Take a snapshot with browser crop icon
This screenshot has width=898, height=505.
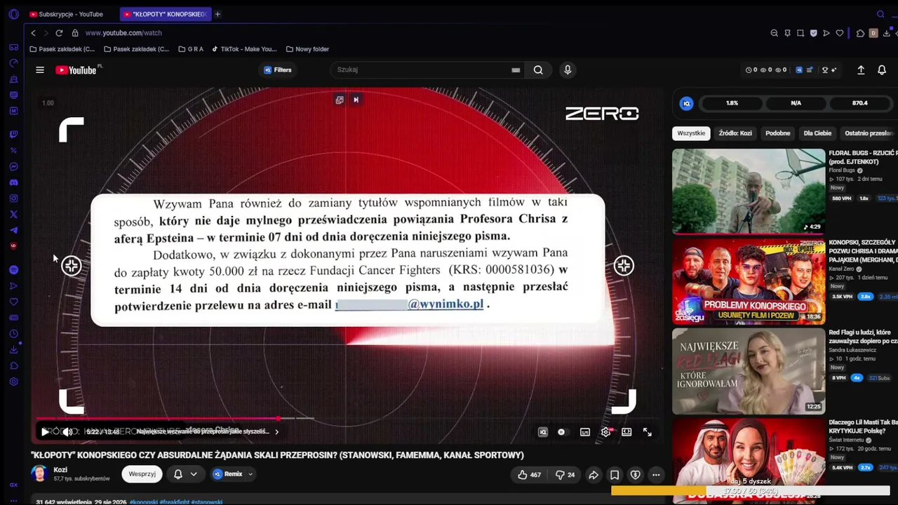pyautogui.click(x=800, y=33)
